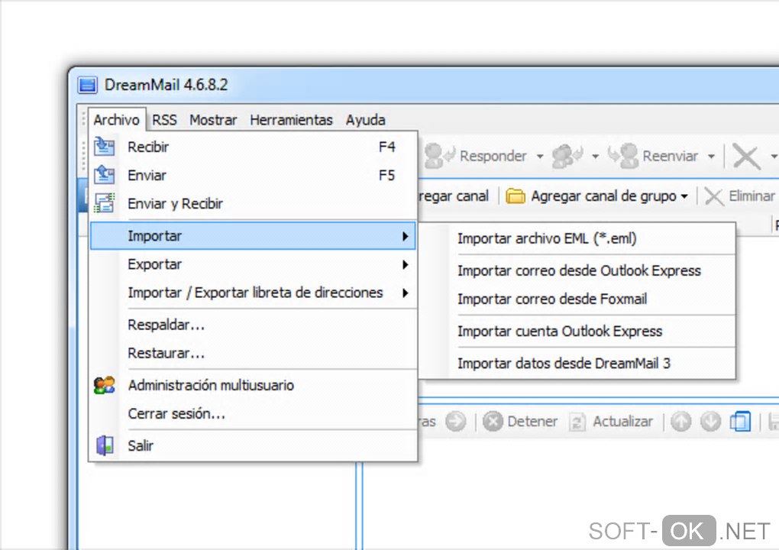
Task: Click the Actualizar button label
Action: (x=622, y=422)
